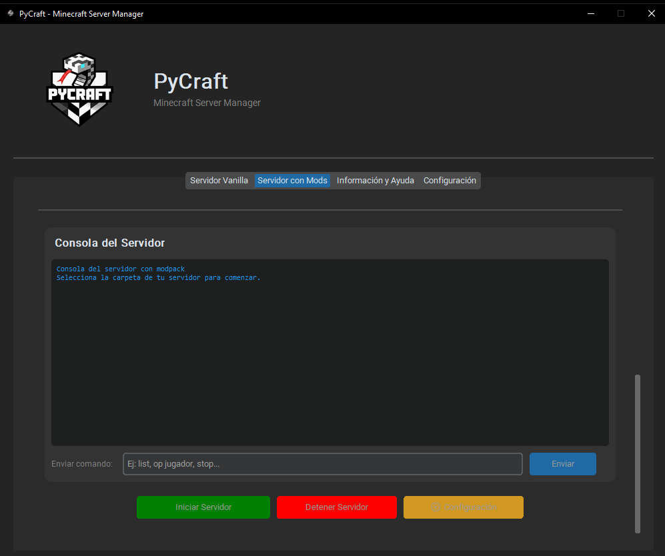665x556 pixels.
Task: Switch to the Servidor Vanilla tab
Action: pos(219,181)
